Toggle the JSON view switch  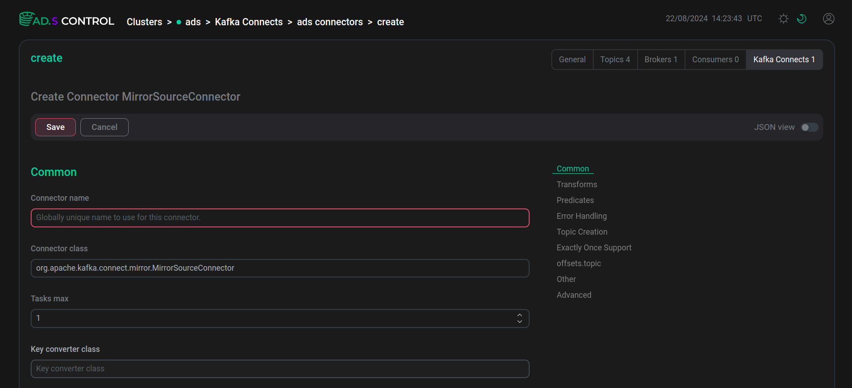[810, 127]
